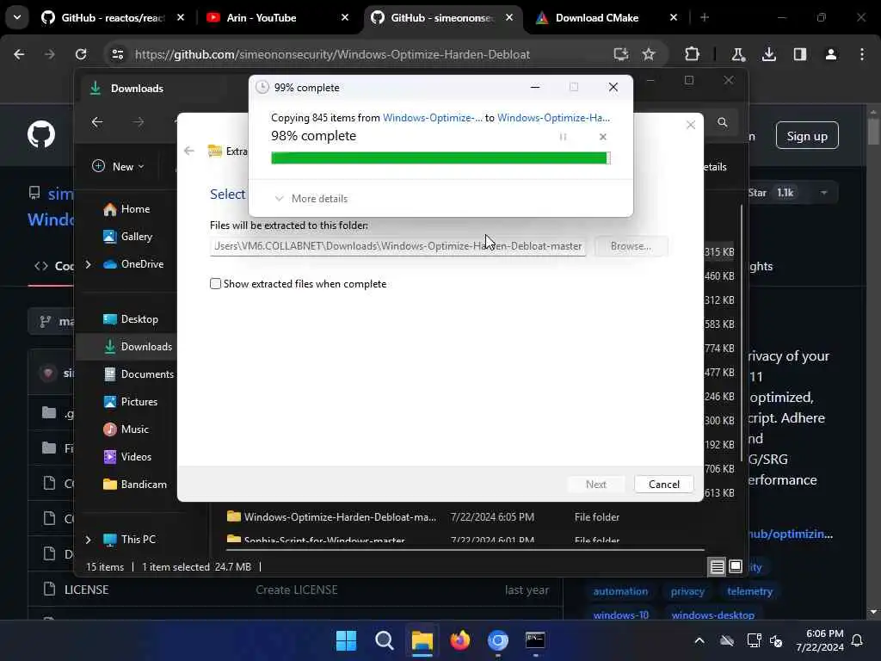Open the Windows Start menu

pos(346,640)
